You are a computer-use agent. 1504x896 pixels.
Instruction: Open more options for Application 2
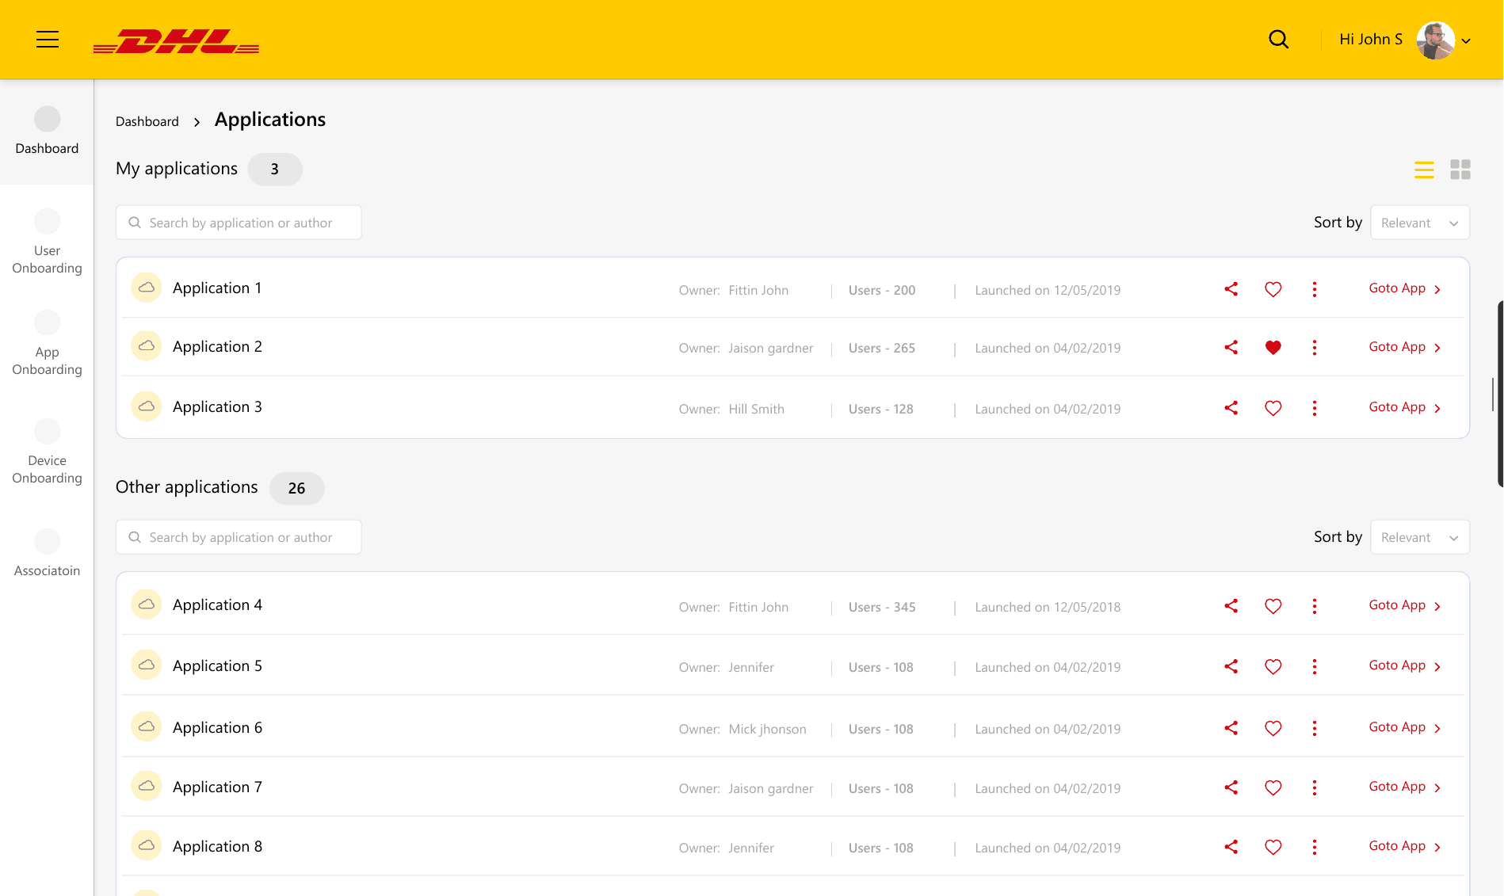pyautogui.click(x=1314, y=347)
